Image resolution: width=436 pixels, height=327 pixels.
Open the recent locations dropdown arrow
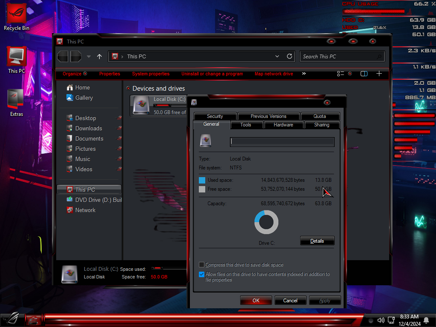89,57
